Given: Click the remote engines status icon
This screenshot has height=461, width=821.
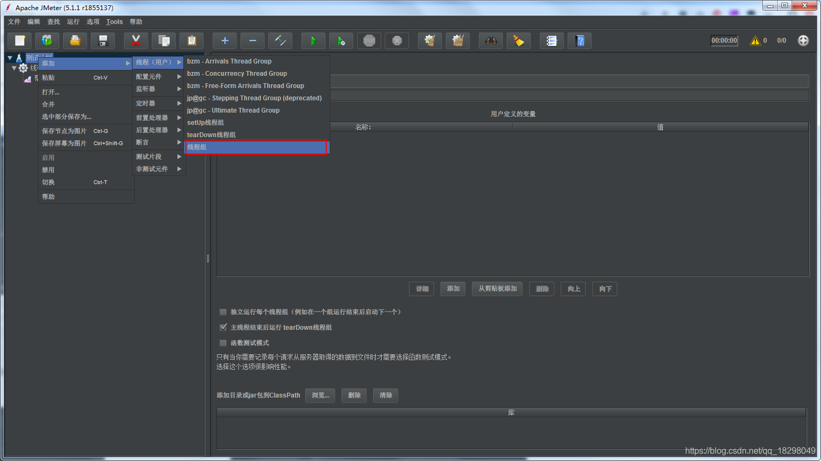Looking at the screenshot, I should tap(803, 41).
